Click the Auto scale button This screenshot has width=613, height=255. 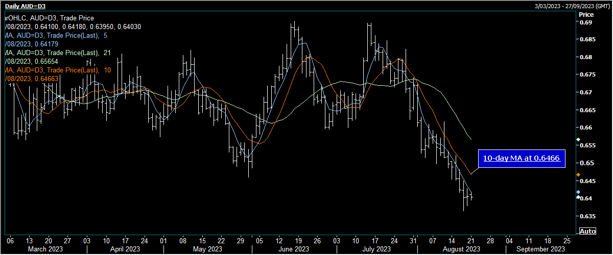pyautogui.click(x=587, y=232)
